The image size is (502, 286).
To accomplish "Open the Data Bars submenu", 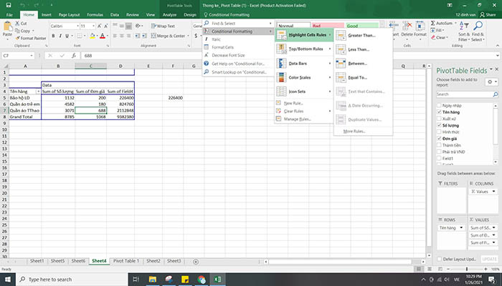I will point(304,64).
